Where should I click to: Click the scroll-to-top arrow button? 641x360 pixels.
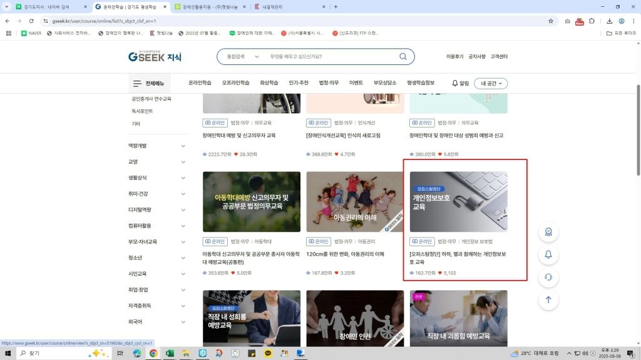[x=548, y=299]
